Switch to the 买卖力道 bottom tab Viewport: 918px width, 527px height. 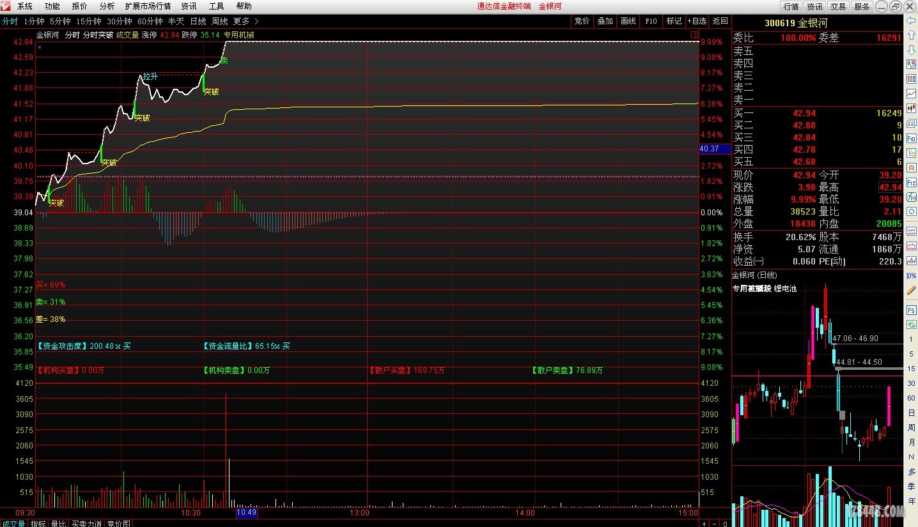coord(86,523)
